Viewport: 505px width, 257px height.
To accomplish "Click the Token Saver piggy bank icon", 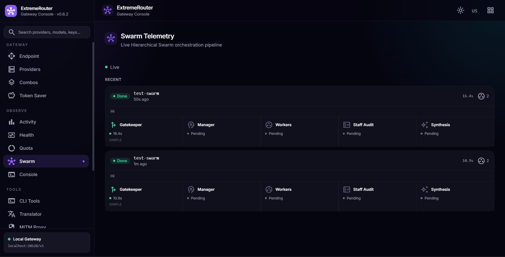I will click(12, 95).
